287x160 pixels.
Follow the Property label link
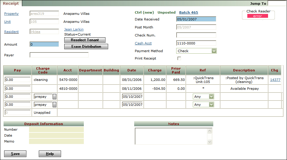tap(11, 14)
